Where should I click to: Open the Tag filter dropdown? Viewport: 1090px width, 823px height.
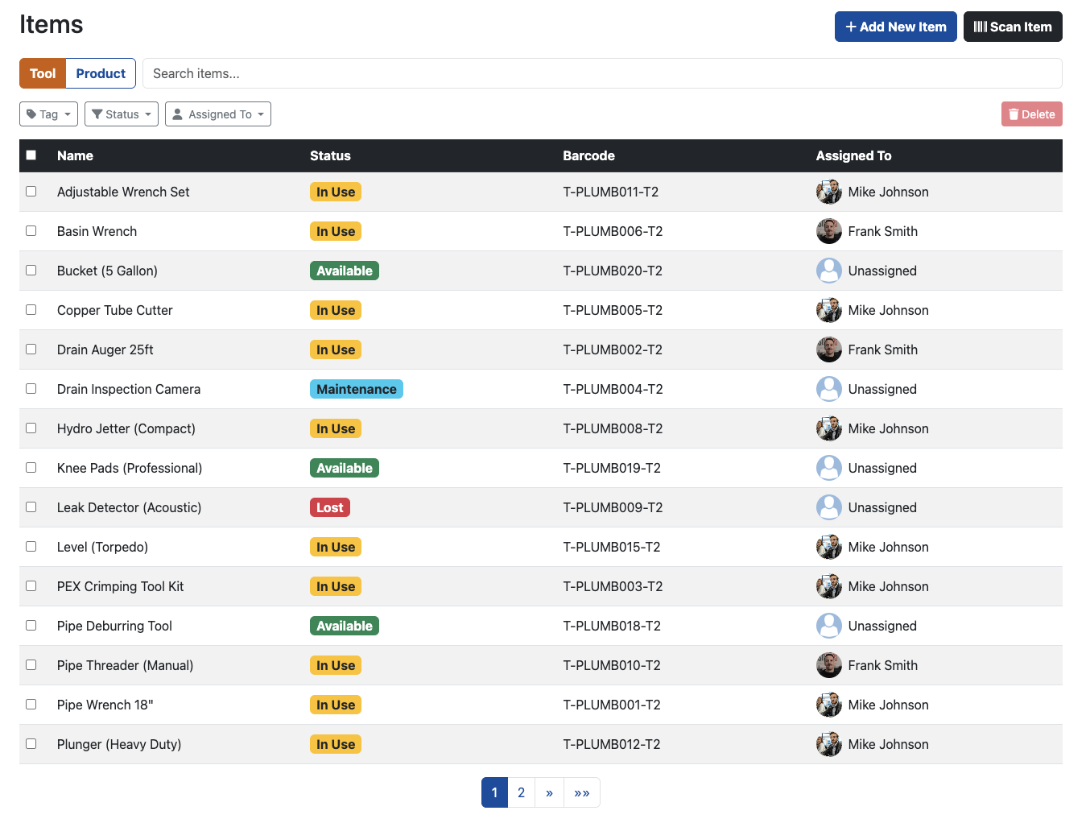click(x=48, y=114)
